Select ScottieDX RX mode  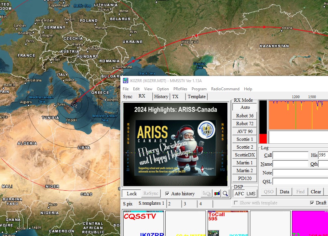245,155
